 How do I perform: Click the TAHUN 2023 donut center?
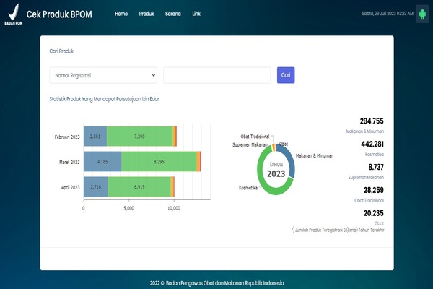[x=276, y=170]
